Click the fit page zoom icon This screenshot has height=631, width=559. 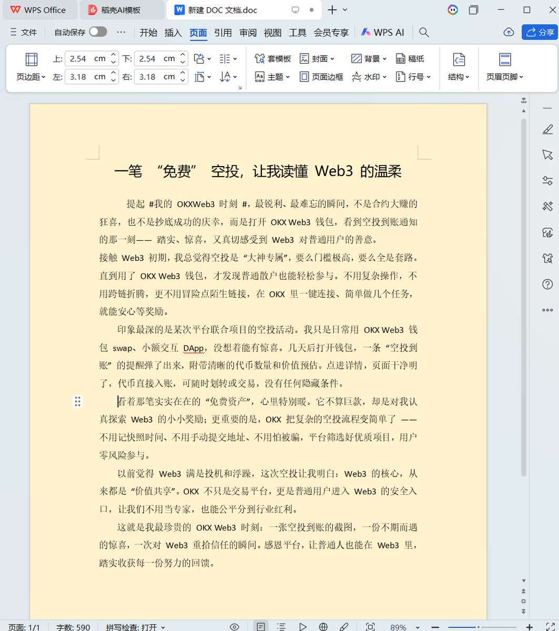[x=370, y=627]
